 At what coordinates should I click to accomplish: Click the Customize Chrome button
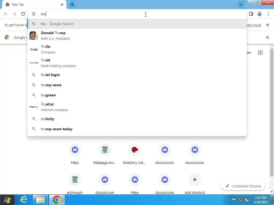click(x=243, y=186)
